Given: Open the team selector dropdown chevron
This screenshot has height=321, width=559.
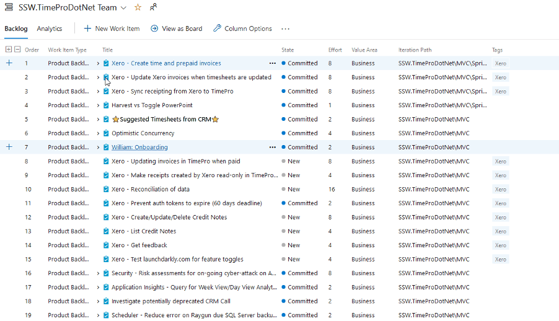Looking at the screenshot, I should 123,7.
